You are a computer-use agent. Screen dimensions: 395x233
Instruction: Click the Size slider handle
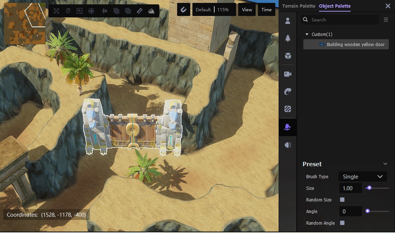click(369, 188)
